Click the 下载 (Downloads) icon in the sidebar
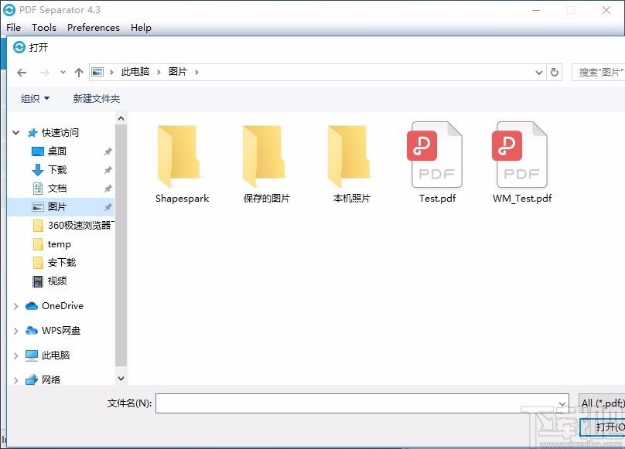Image resolution: width=625 pixels, height=449 pixels. [36, 169]
